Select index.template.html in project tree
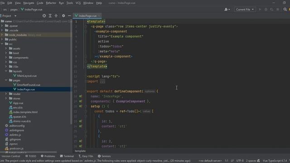The image size is (290, 163). [25, 112]
